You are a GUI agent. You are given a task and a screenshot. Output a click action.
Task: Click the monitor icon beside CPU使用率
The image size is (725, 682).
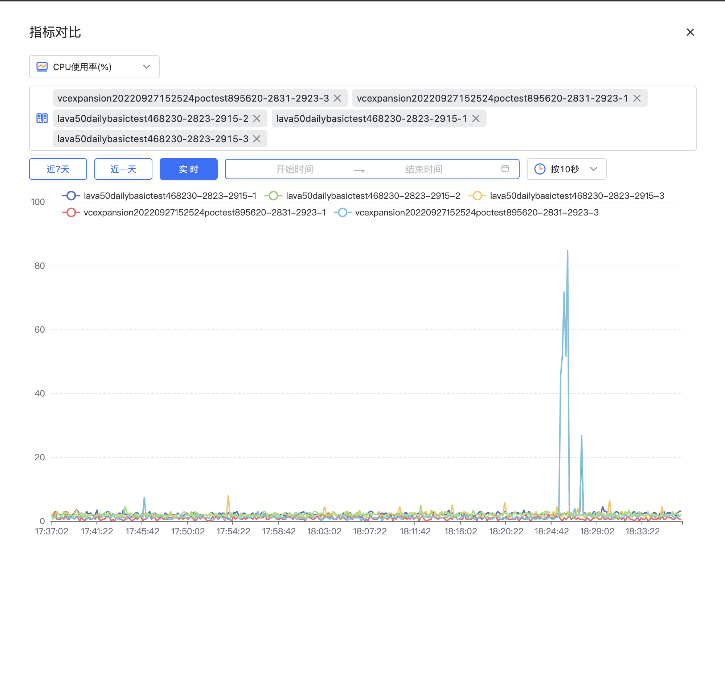42,67
